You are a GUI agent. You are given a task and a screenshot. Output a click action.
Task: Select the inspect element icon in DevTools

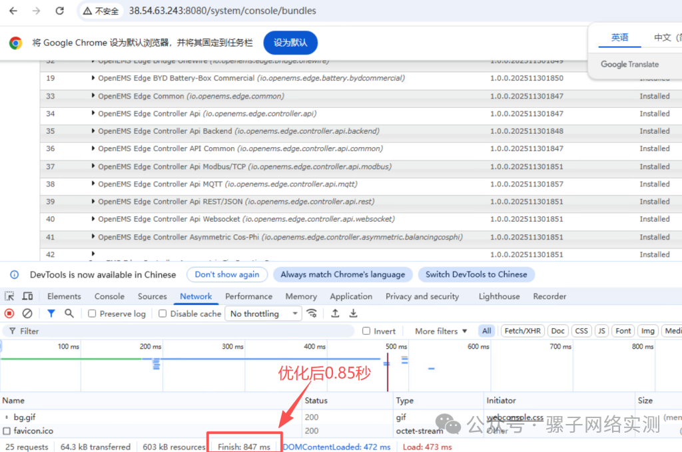(9, 296)
